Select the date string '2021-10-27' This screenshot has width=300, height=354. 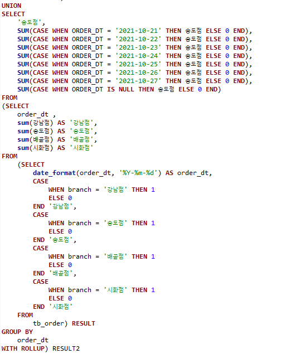138,81
